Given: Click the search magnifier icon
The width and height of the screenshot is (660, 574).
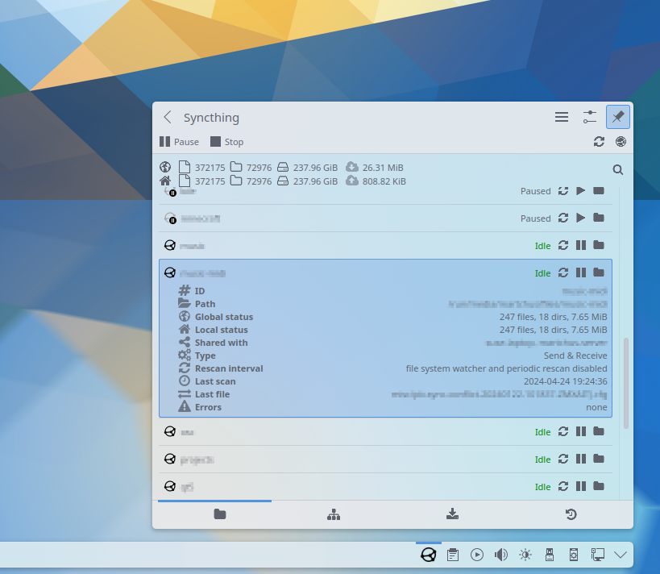Looking at the screenshot, I should (x=617, y=169).
